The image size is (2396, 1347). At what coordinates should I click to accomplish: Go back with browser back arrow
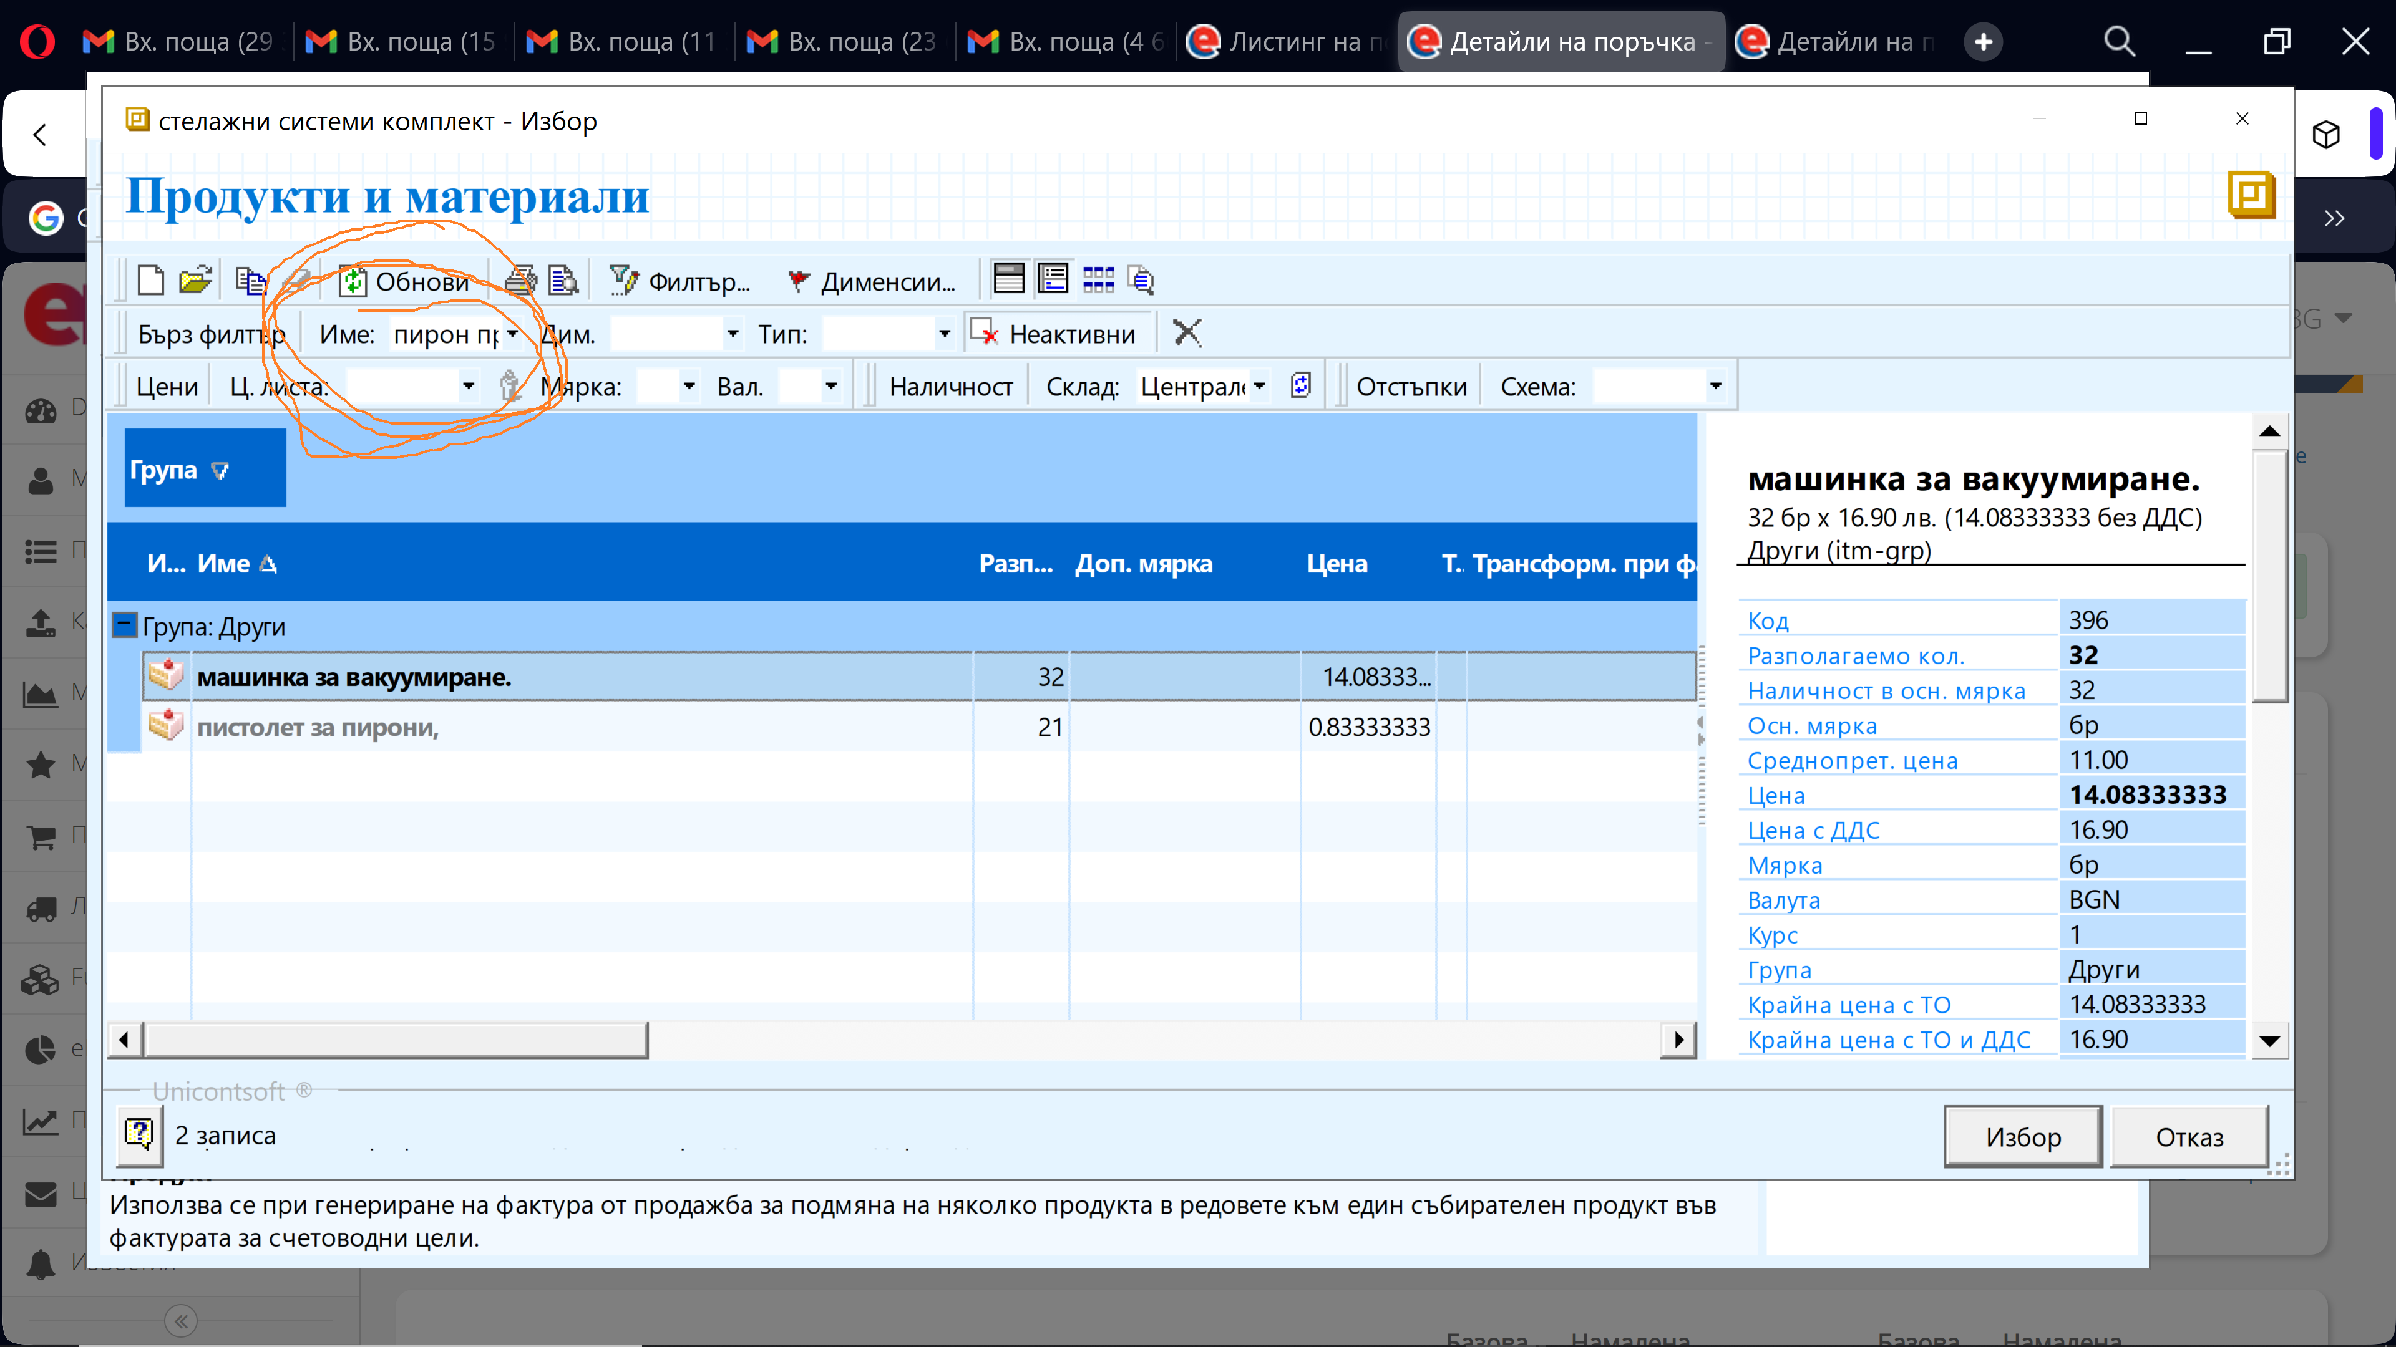click(39, 135)
